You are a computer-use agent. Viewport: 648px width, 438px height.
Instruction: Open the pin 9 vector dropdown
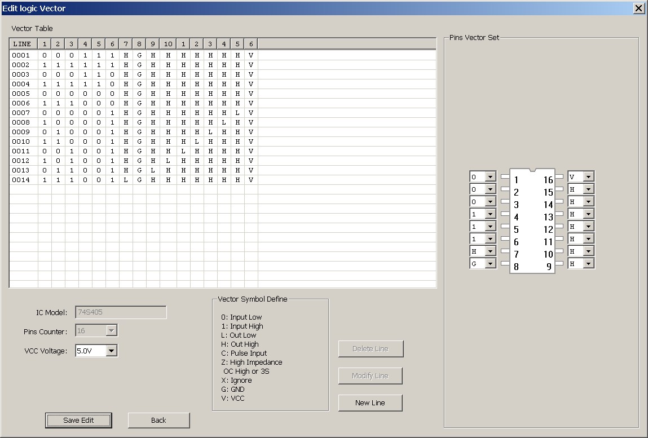pos(588,264)
